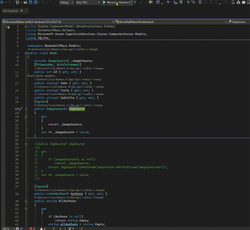Collapse the public class Book code block

pyautogui.click(x=26, y=53)
